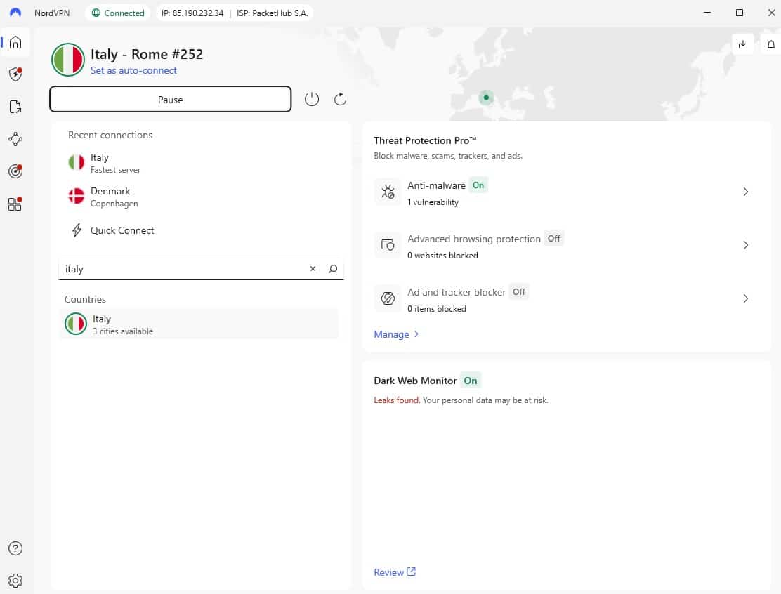Open settings gear in sidebar
The image size is (781, 594).
(15, 581)
